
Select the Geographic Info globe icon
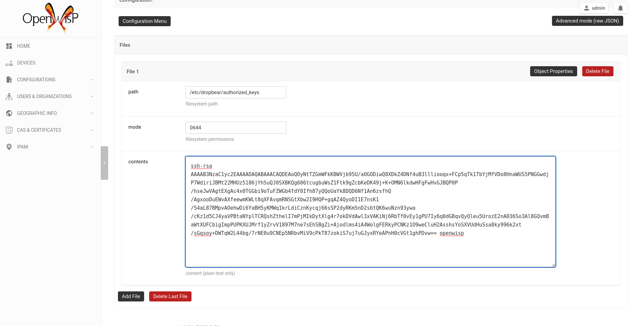(x=9, y=113)
